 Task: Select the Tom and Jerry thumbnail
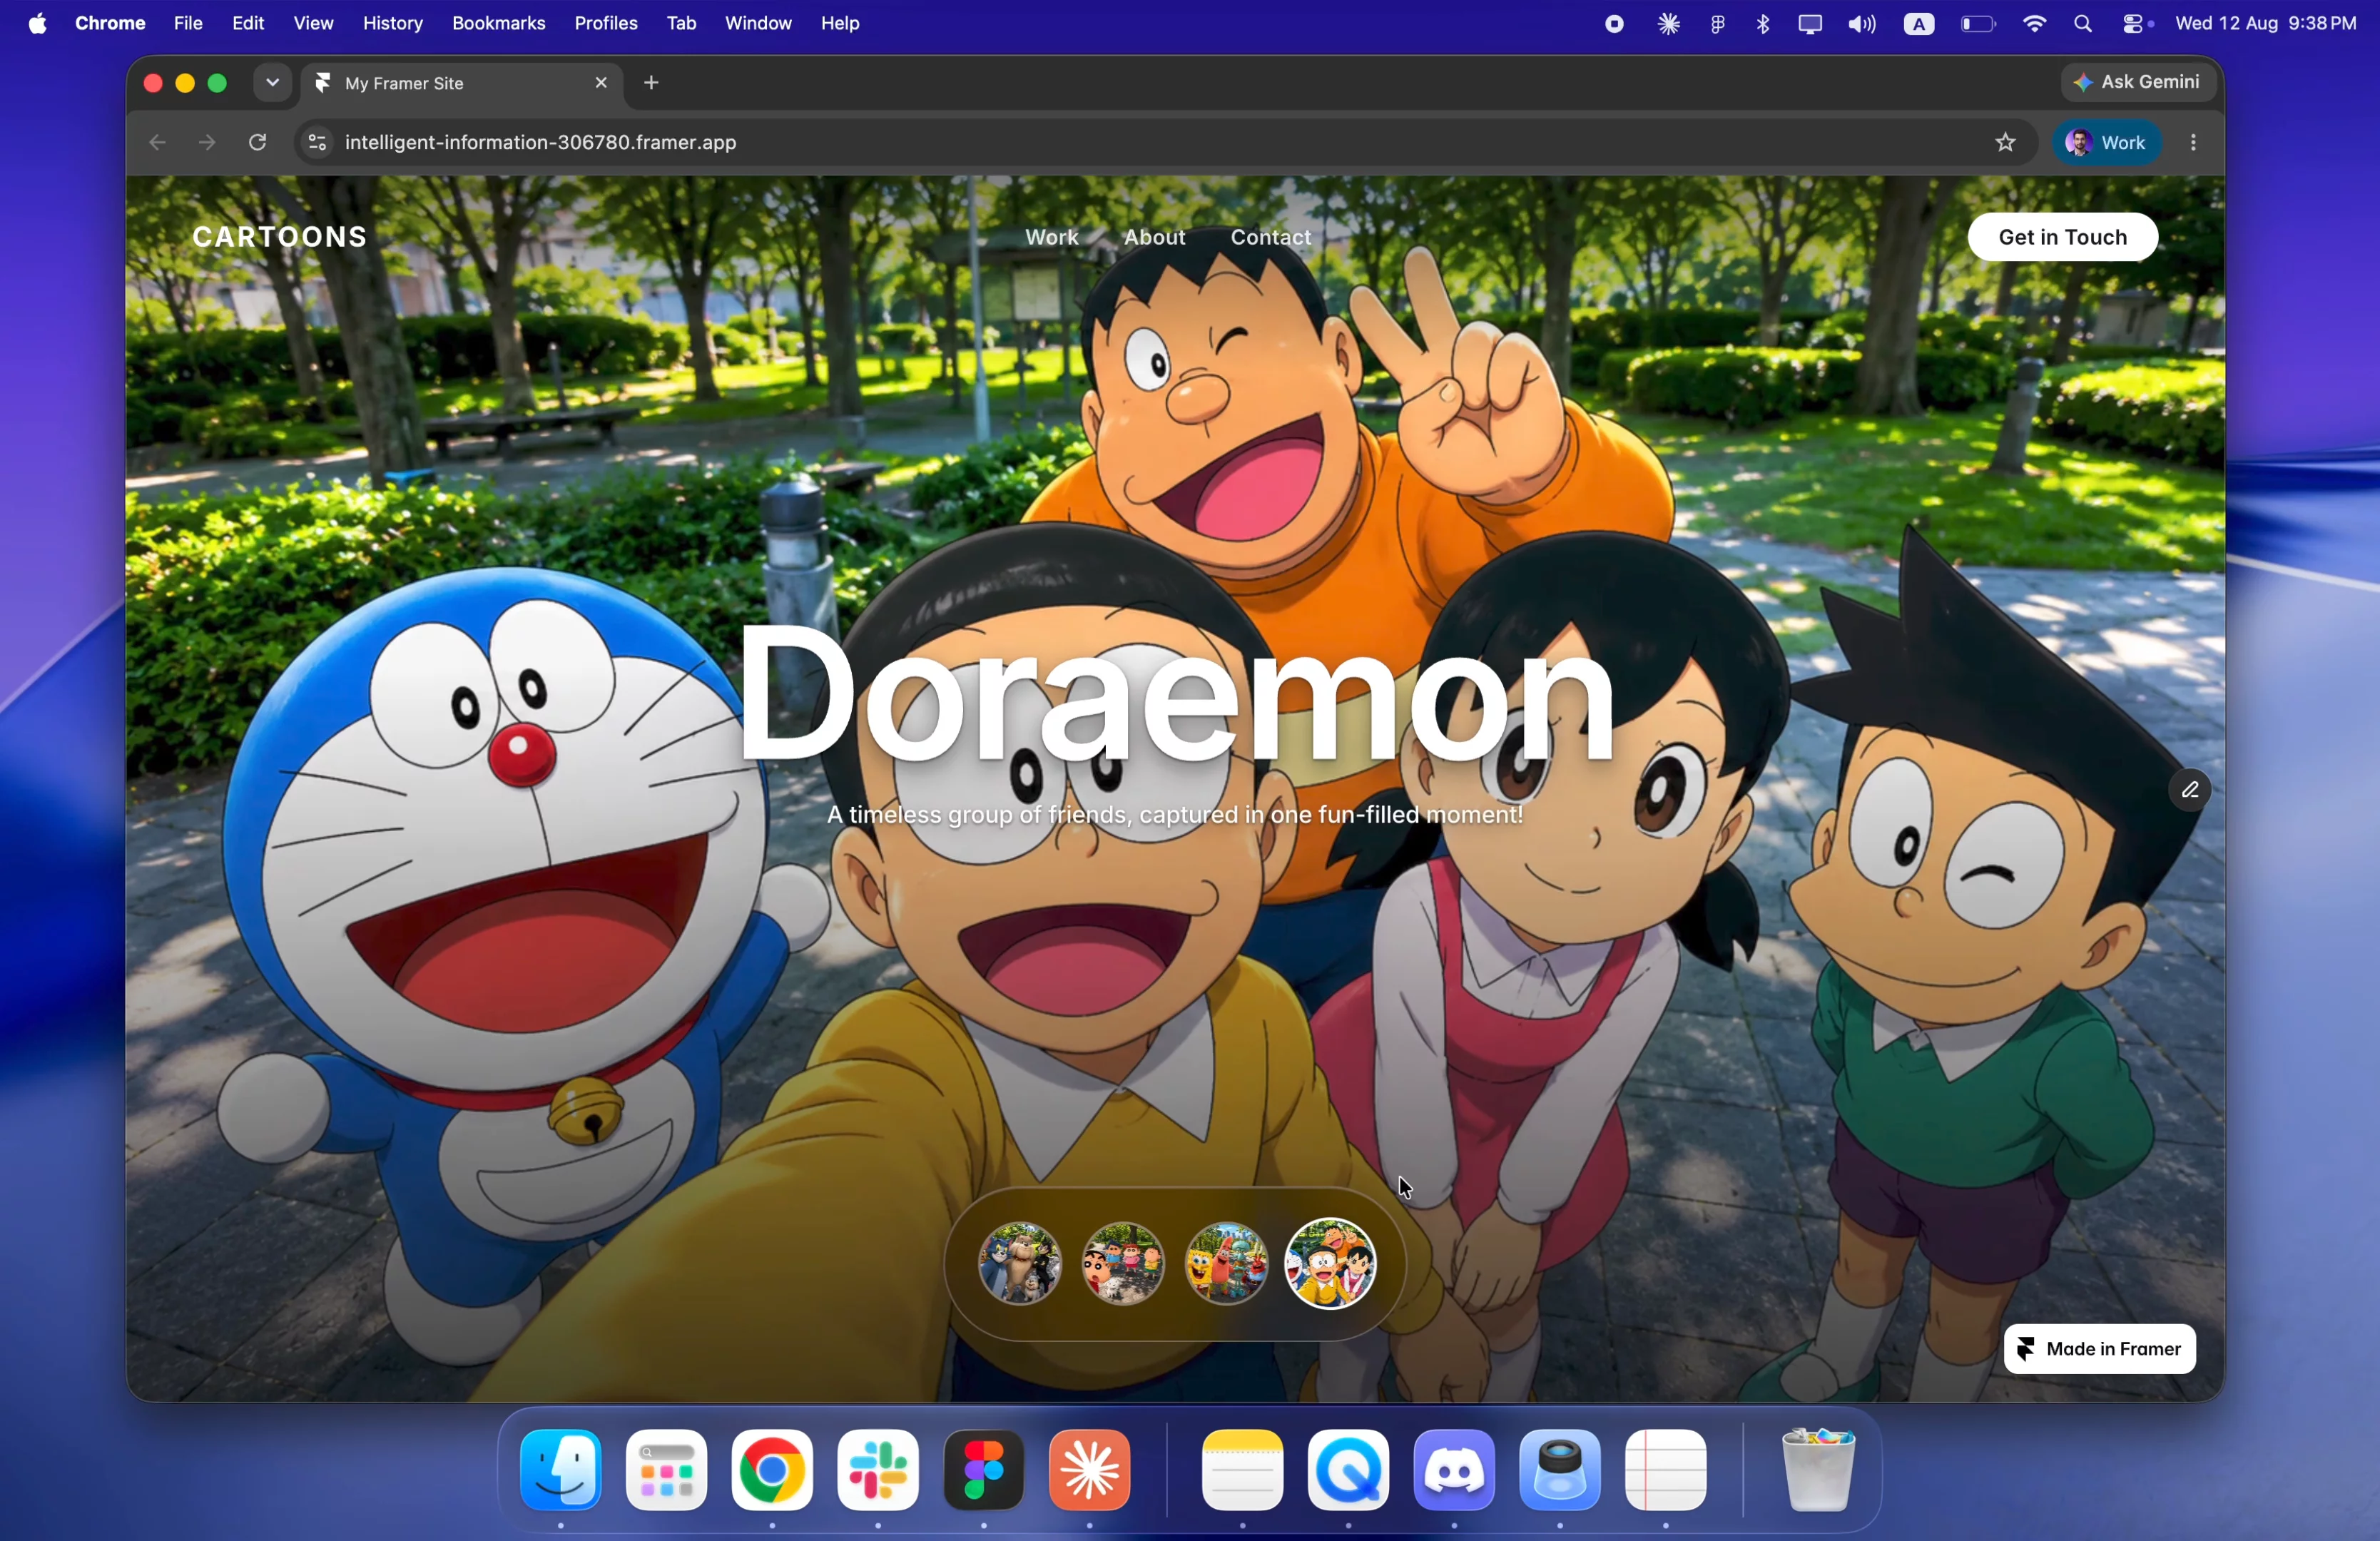[x=1019, y=1264]
